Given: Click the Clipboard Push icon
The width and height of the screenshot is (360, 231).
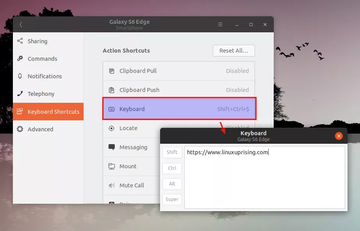Looking at the screenshot, I should (x=112, y=90).
